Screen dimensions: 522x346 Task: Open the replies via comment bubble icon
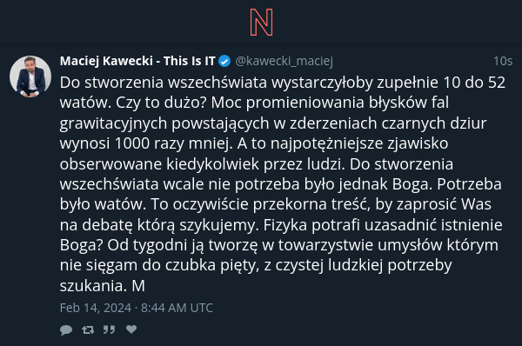point(66,329)
